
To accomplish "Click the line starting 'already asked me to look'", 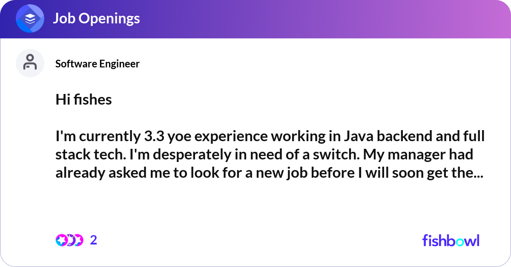I will pos(269,173).
